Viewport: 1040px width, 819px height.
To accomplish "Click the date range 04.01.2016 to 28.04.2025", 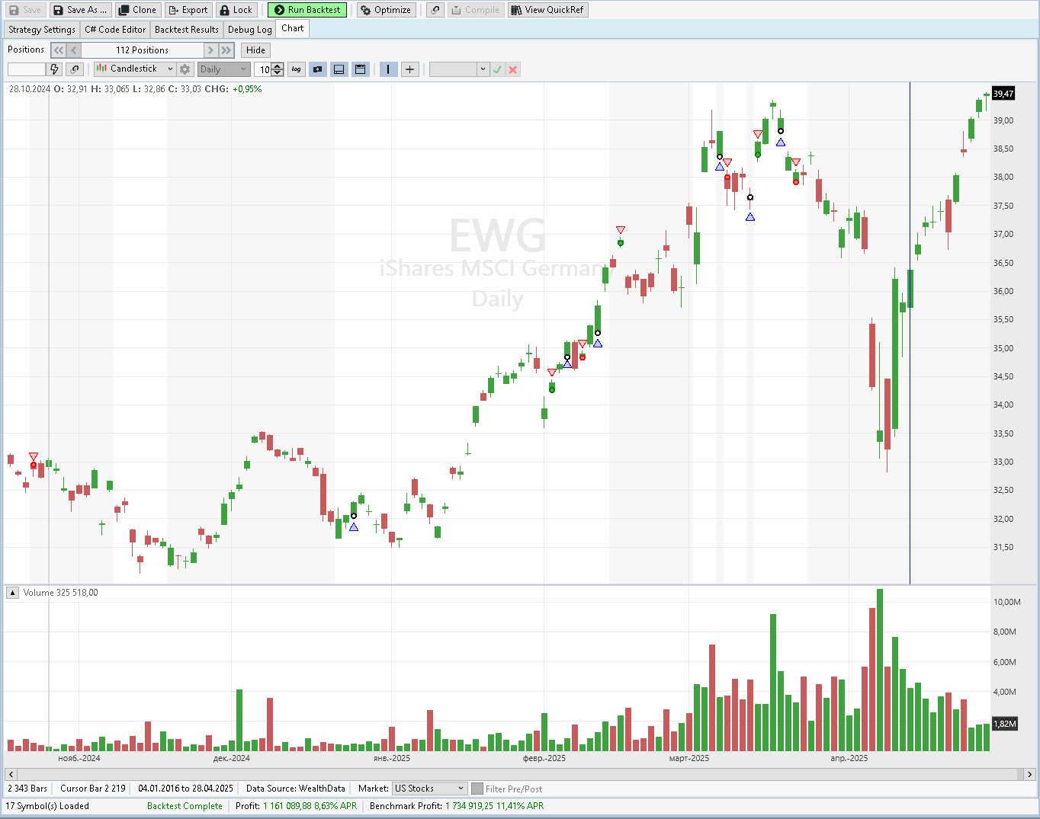I will click(x=185, y=789).
